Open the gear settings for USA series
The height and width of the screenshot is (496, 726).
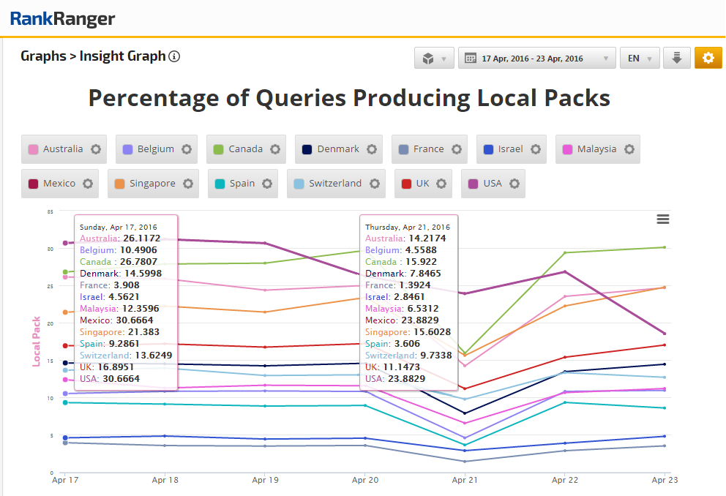(514, 184)
